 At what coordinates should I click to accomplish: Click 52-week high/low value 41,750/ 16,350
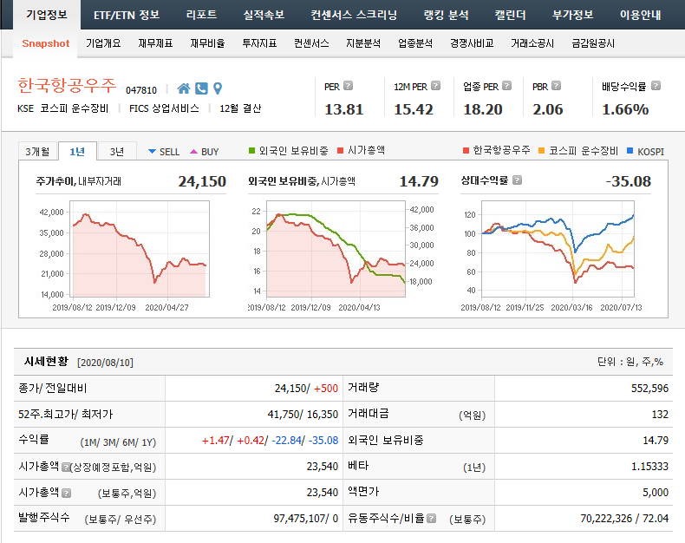[303, 415]
